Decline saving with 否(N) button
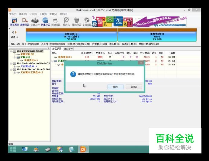This screenshot has height=161, width=209. (x=134, y=87)
